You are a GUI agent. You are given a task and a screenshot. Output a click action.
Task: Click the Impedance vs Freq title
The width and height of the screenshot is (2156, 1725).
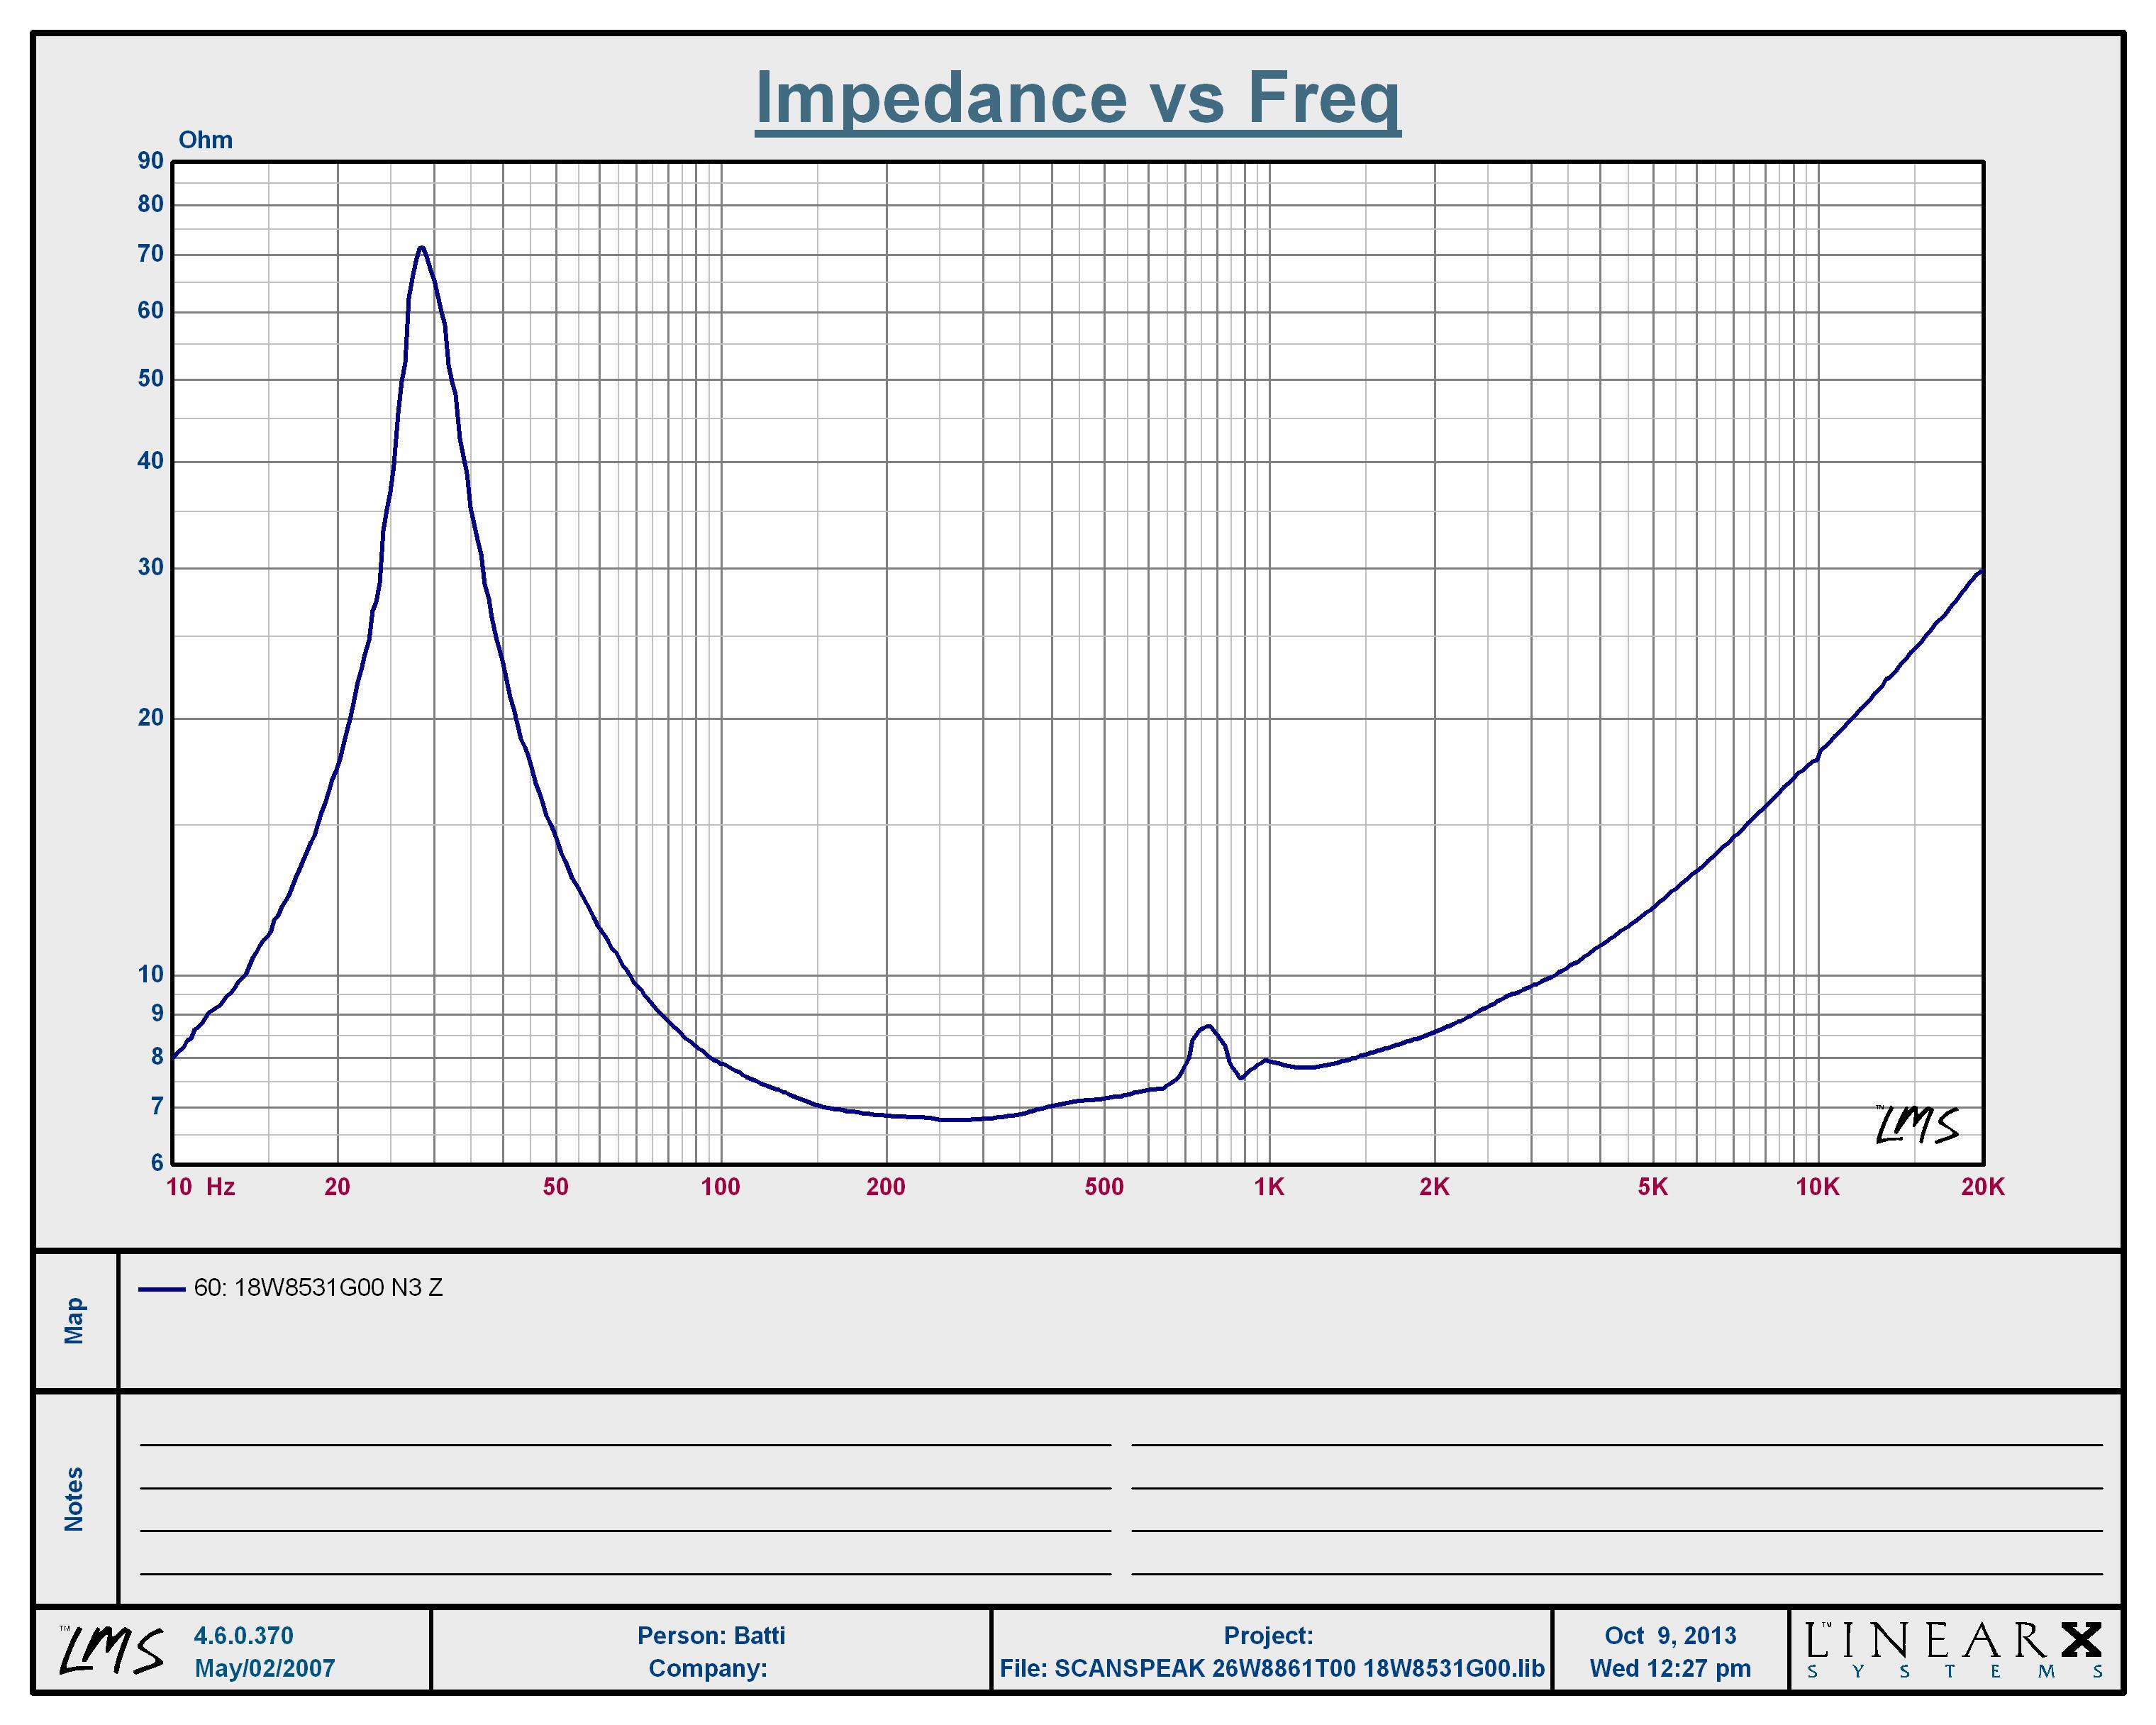[x=1077, y=97]
